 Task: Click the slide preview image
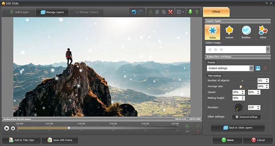coord(102,67)
